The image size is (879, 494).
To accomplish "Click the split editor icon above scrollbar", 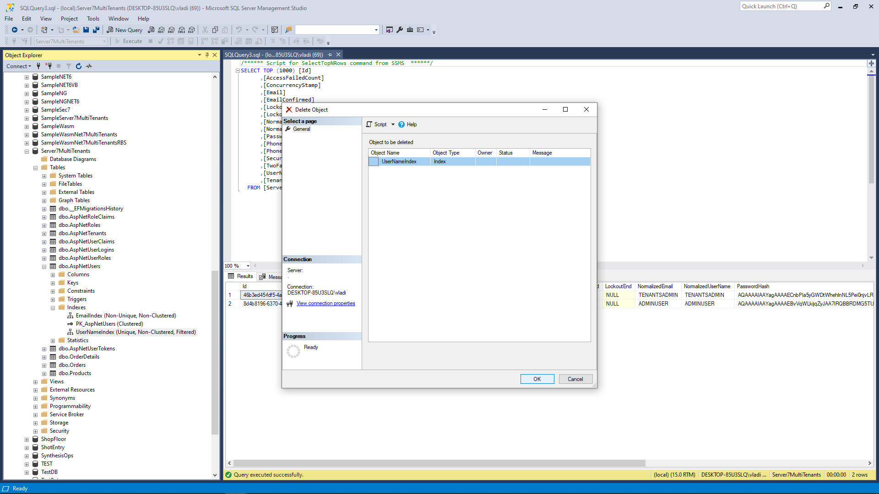I will click(x=872, y=64).
